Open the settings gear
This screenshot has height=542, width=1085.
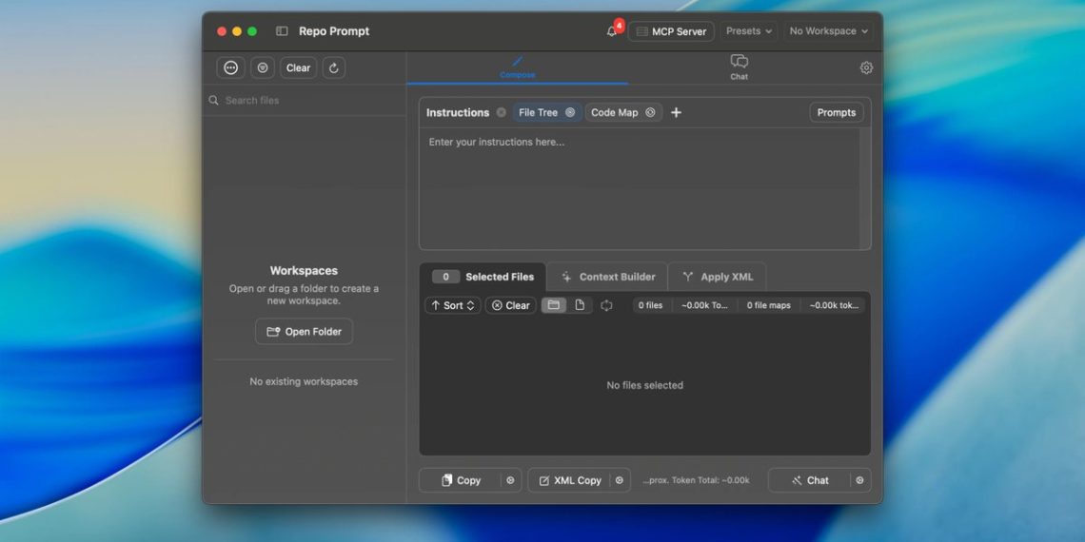point(866,68)
